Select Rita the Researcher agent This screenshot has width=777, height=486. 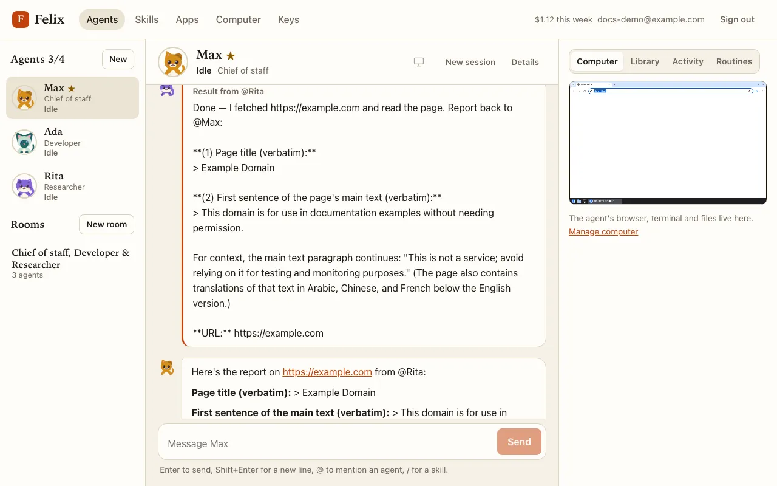point(73,186)
